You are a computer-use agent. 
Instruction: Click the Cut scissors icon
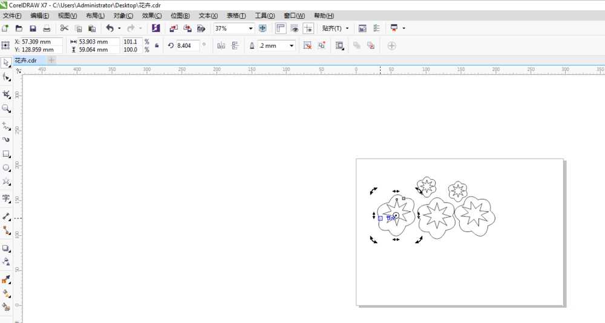tap(64, 28)
